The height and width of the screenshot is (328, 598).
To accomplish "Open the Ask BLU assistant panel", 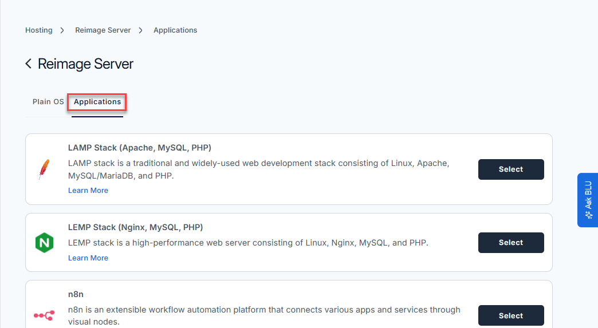I will pyautogui.click(x=588, y=200).
